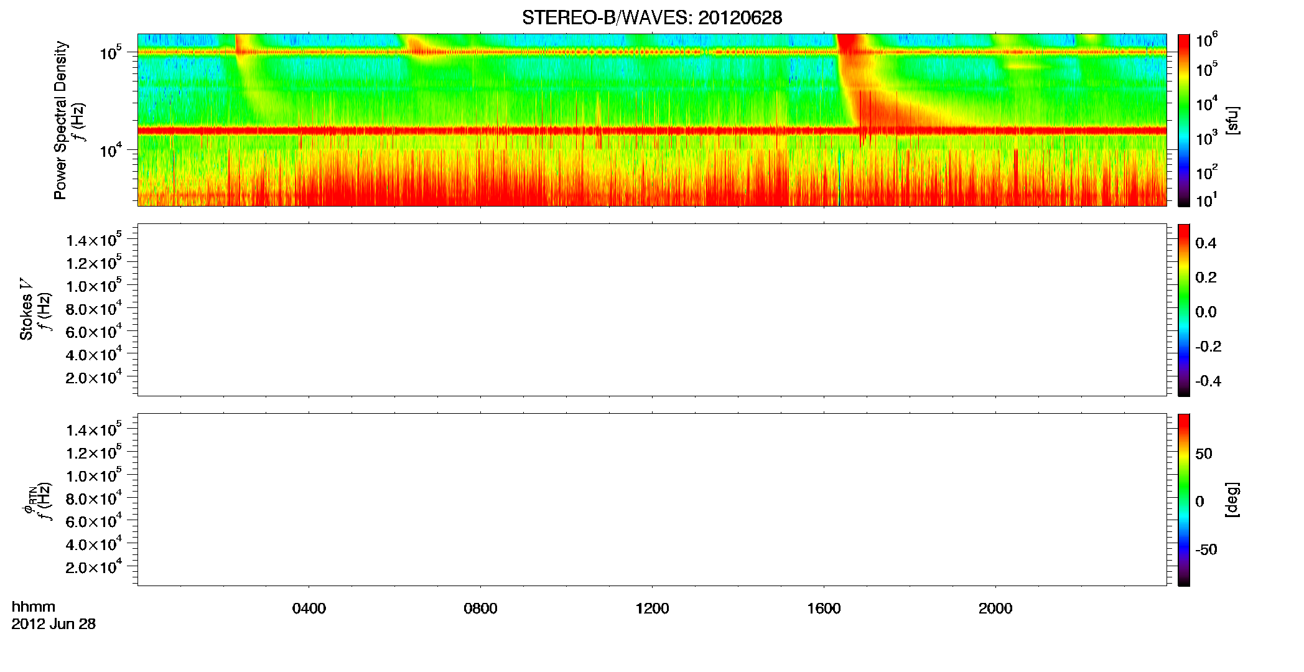Click the "2000" time axis label

(995, 609)
